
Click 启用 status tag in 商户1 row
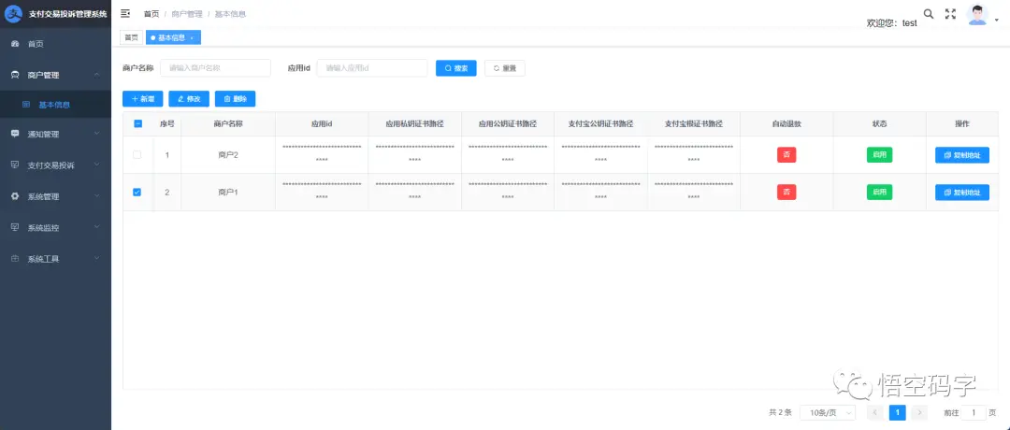tap(879, 192)
